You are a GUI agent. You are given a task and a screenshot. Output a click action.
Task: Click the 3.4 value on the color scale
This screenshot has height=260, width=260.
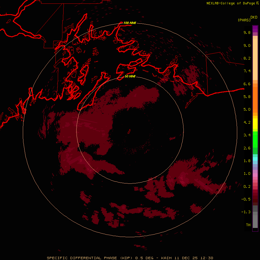coord(247,135)
